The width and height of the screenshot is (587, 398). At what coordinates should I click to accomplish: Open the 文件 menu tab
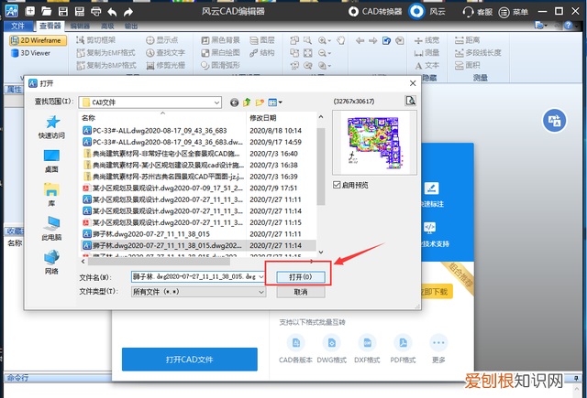(x=17, y=27)
